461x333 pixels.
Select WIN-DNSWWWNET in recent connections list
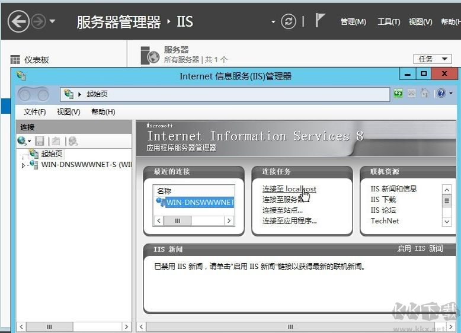click(200, 202)
